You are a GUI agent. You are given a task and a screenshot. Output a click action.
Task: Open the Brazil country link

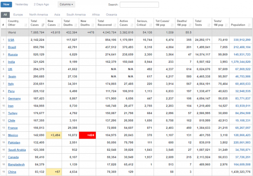click(12, 47)
